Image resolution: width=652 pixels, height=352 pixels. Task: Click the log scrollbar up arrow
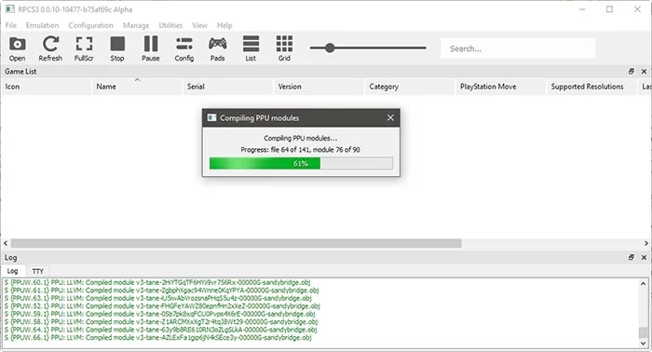(644, 283)
